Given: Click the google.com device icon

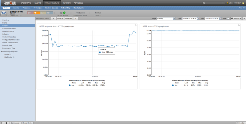Looking at the screenshot, I should coord(4,14).
